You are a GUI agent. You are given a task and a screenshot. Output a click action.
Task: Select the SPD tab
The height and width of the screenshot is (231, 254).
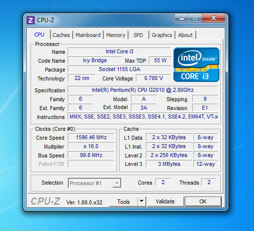point(138,35)
